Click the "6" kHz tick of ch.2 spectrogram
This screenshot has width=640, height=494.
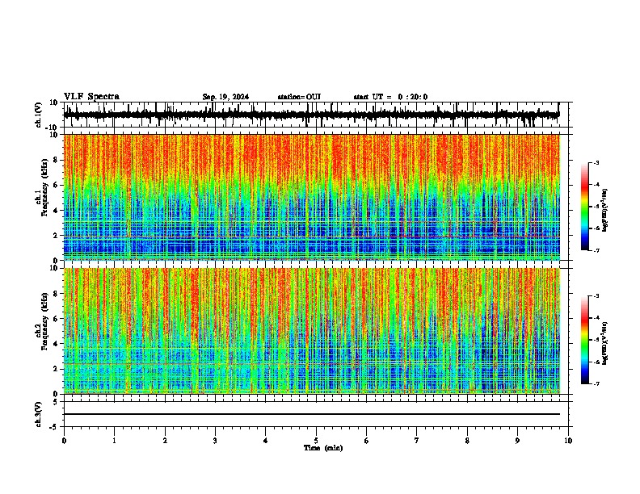click(56, 319)
